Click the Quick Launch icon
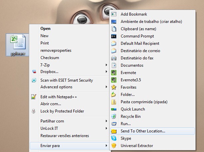204x152 pixels. [114, 109]
